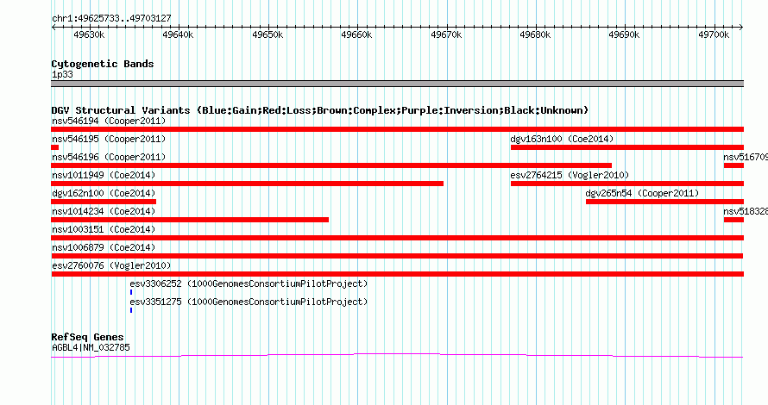Click the red bar under nsv1006879
Image resolution: width=768 pixels, height=405 pixels.
(397, 256)
